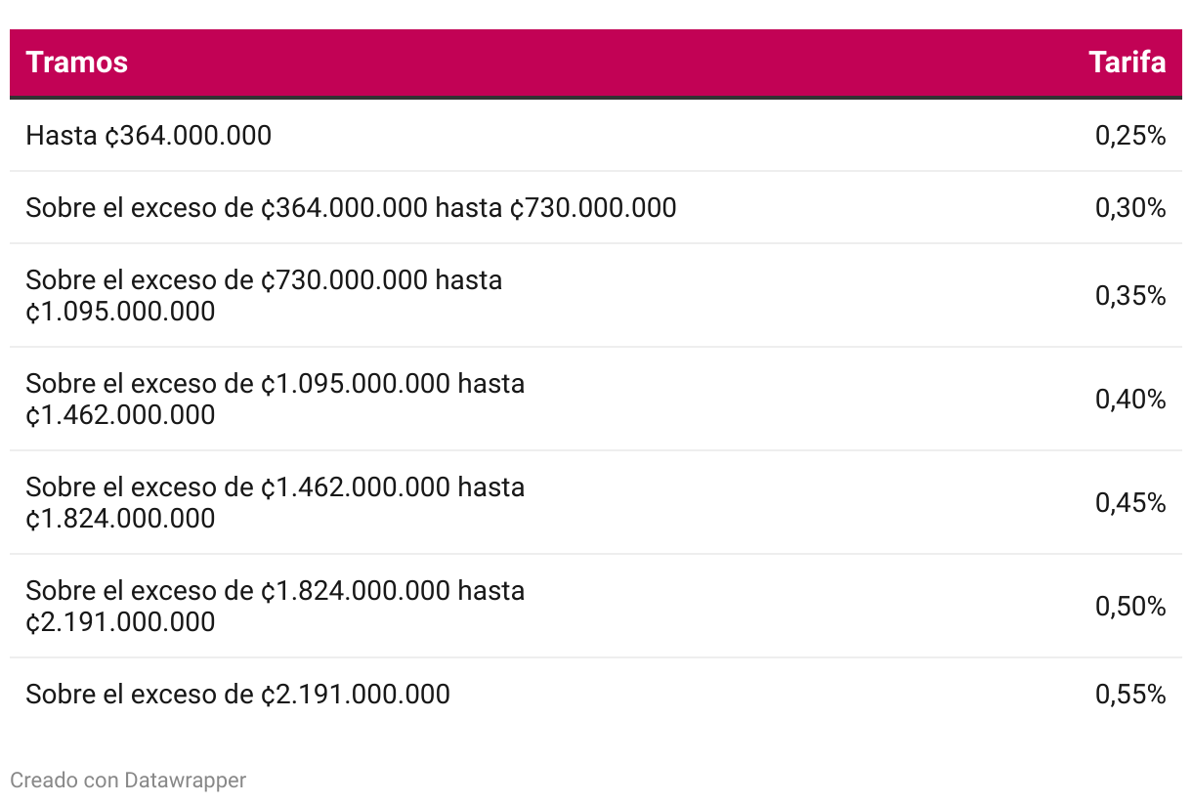Click the Tarifa column header
The width and height of the screenshot is (1192, 803).
(x=1128, y=63)
